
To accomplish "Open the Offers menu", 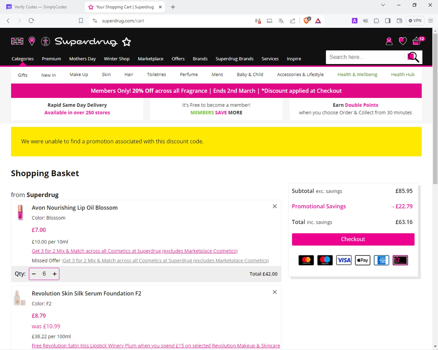I will point(178,59).
